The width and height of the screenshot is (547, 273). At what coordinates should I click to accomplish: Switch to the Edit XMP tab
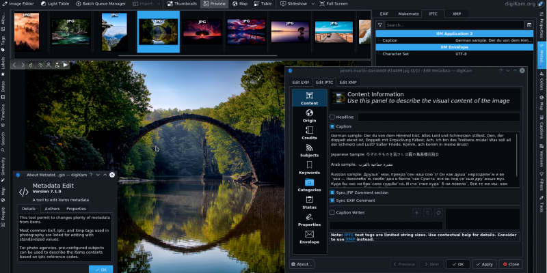[x=348, y=82]
